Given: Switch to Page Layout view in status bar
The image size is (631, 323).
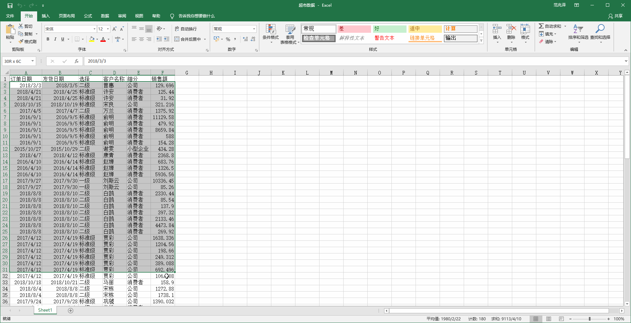Looking at the screenshot, I should tap(549, 319).
